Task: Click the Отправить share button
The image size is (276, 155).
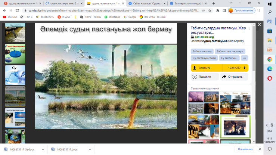Action: [x=234, y=77]
